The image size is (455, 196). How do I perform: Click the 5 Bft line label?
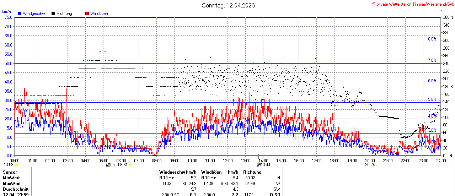pyautogui.click(x=432, y=99)
